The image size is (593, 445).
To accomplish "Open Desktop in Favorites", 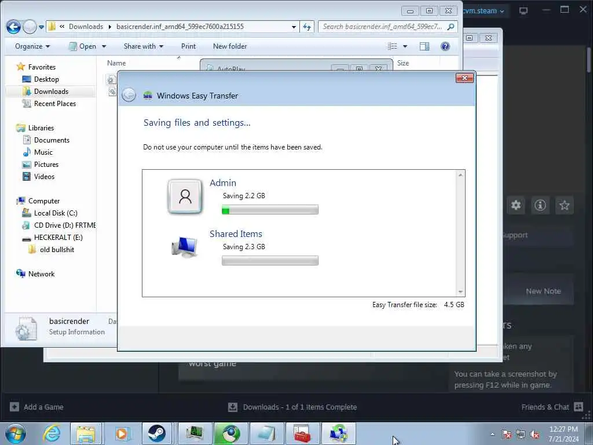I will tap(46, 79).
